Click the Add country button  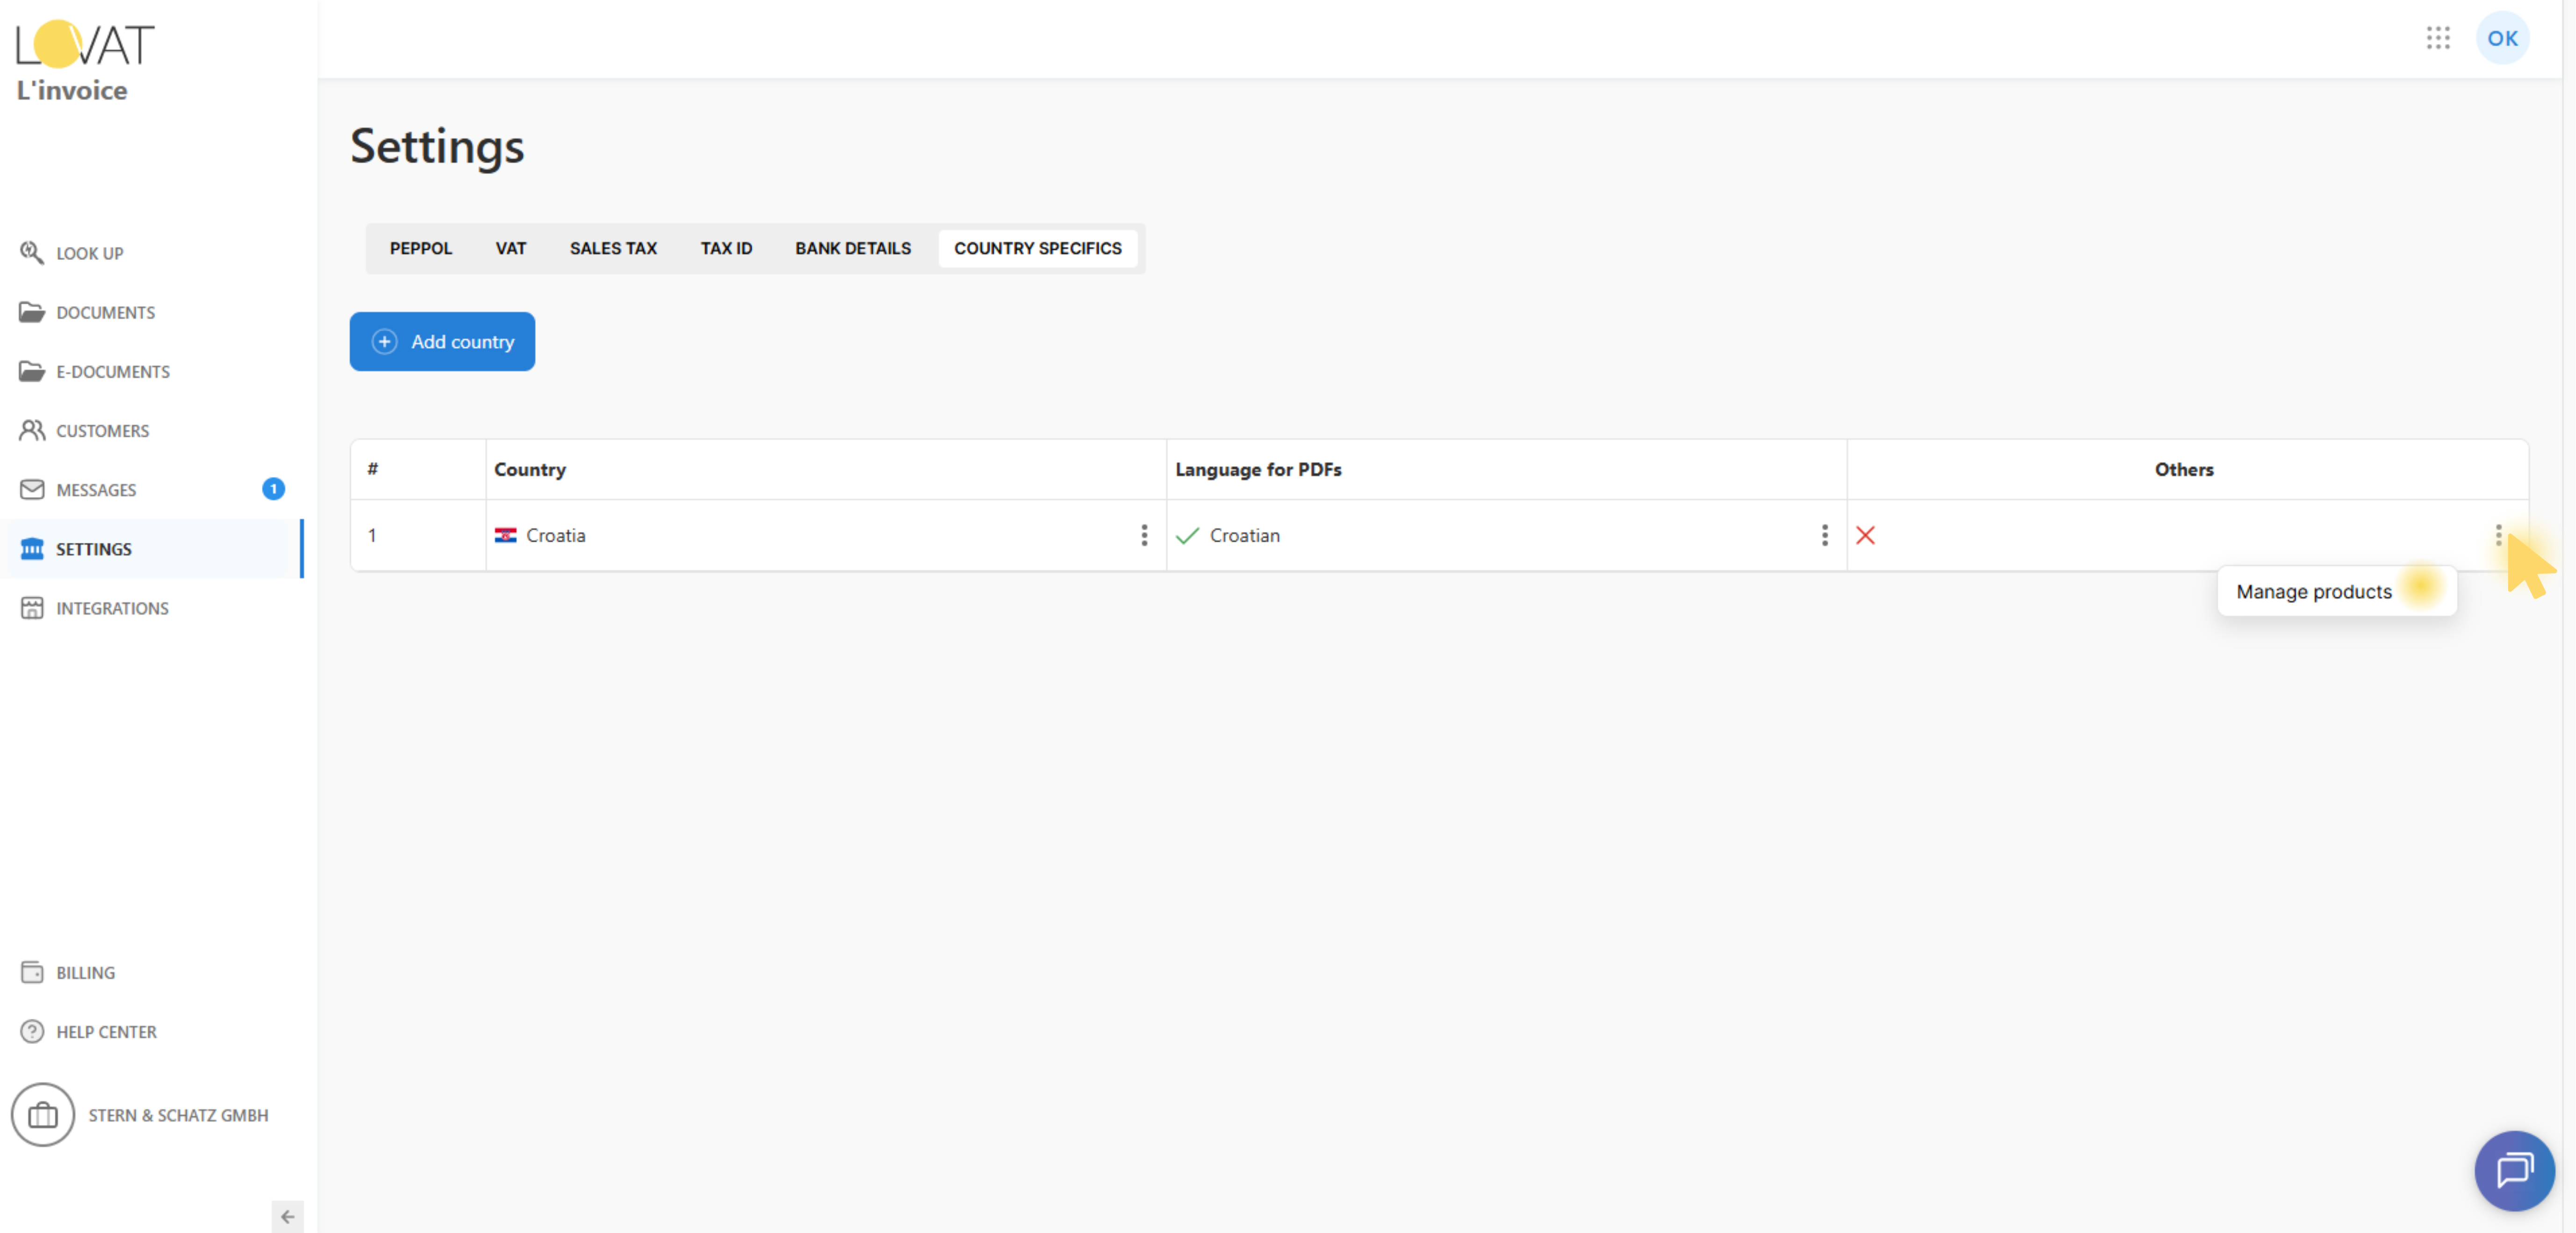[442, 341]
